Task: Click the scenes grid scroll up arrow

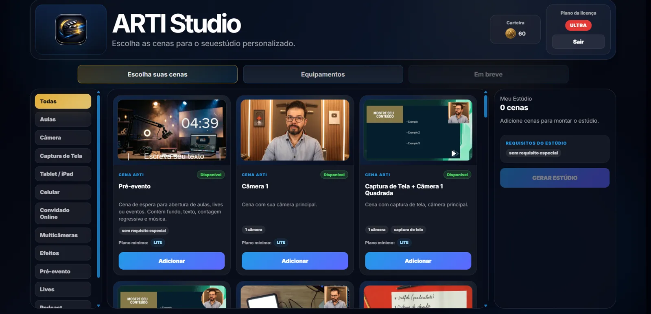Action: point(485,92)
